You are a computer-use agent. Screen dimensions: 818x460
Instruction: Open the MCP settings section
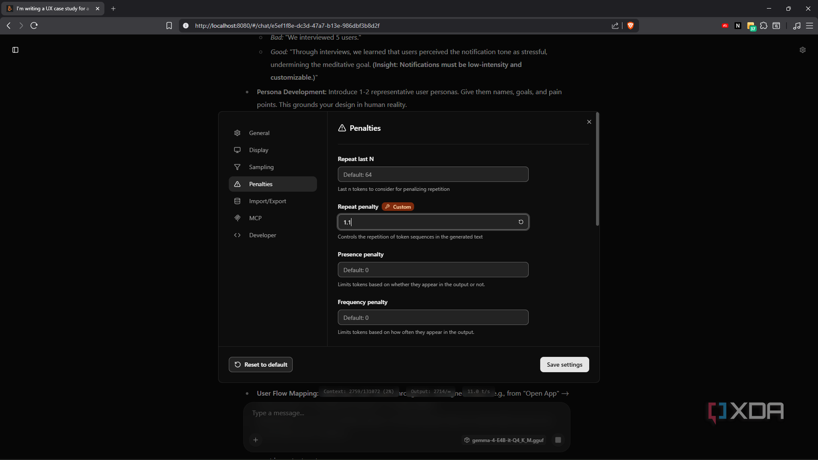(x=273, y=218)
